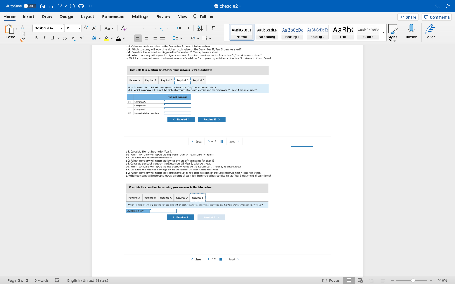Toggle subscript formatting
455x284 pixels.
point(73,38)
